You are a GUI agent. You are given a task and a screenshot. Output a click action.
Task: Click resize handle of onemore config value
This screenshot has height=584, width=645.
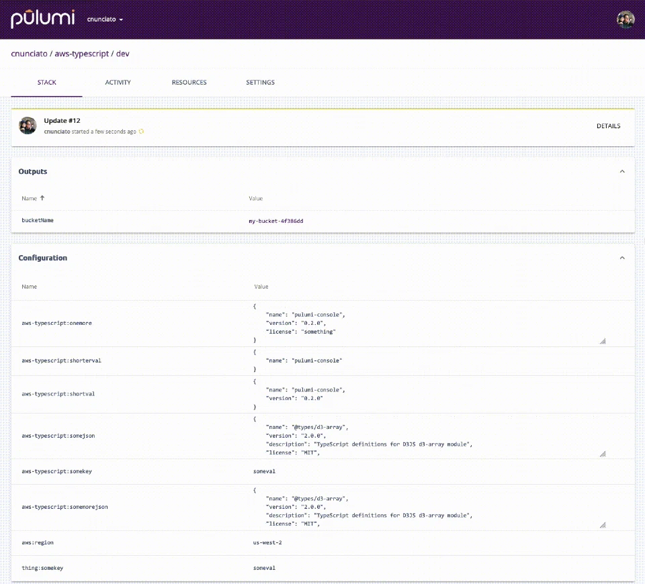(603, 341)
